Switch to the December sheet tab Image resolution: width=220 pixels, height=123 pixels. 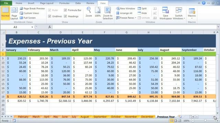click(x=147, y=117)
